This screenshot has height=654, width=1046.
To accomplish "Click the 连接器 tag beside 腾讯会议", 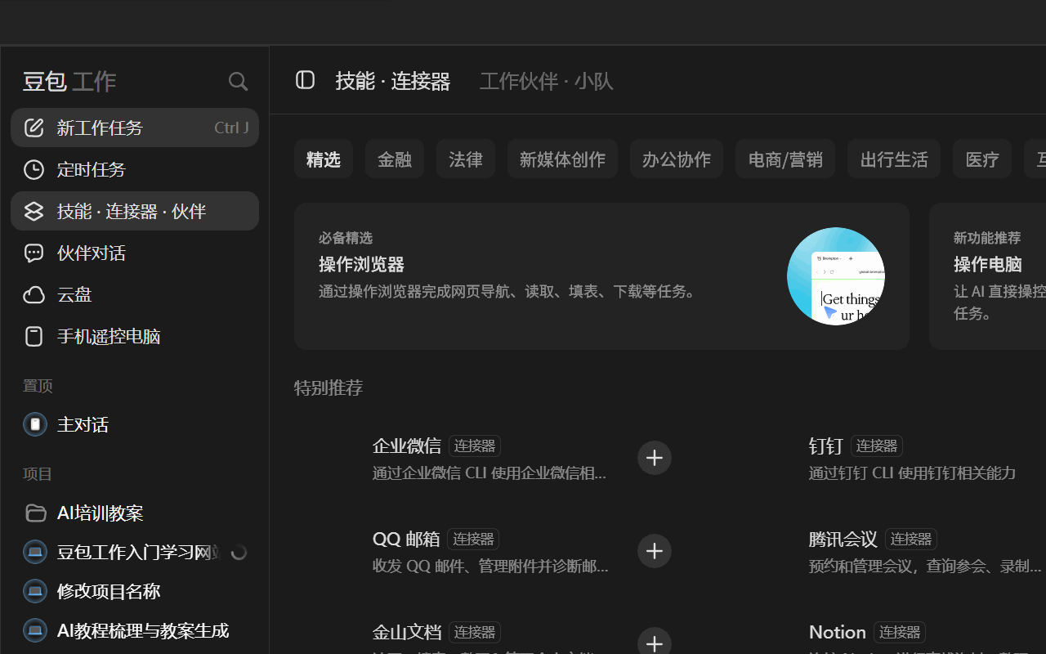I will coord(910,539).
